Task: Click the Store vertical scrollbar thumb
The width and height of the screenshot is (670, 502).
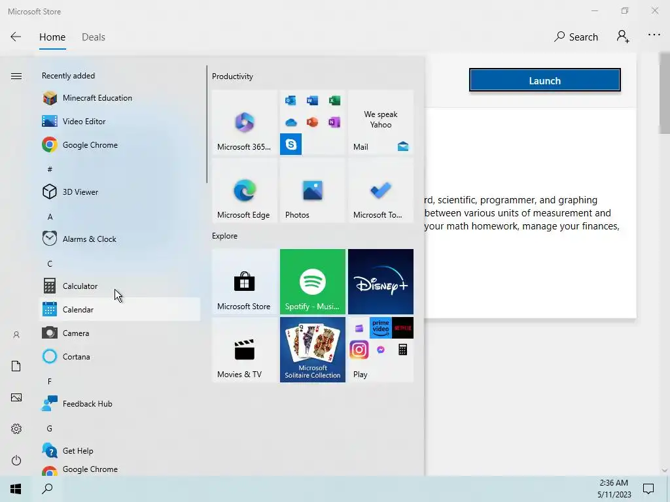Action: pos(665,93)
